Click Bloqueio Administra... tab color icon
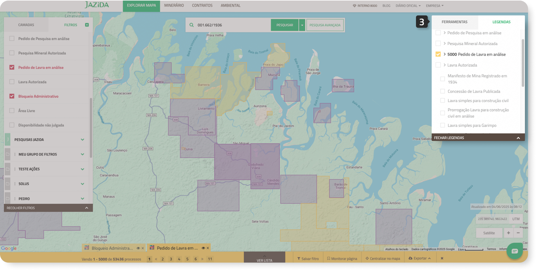Viewport: 537px width, 271px height. [x=87, y=248]
